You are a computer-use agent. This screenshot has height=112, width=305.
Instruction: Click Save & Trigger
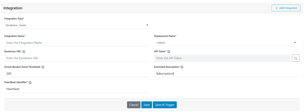pyautogui.click(x=165, y=105)
